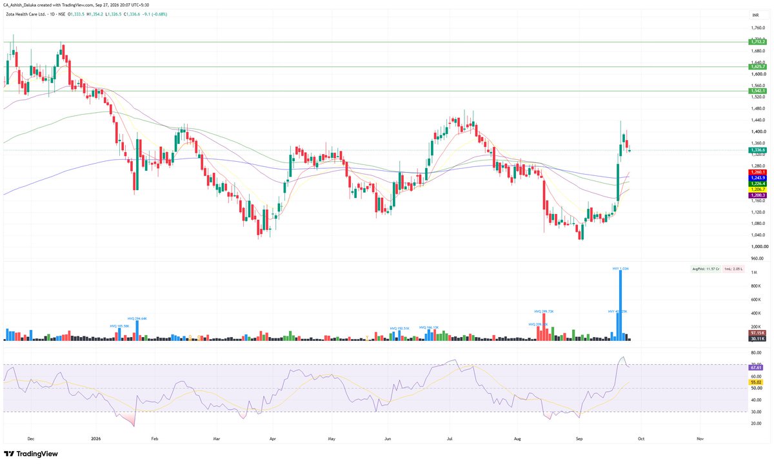Click the HVQ 150.51K volume label
The image size is (774, 464).
click(x=400, y=328)
